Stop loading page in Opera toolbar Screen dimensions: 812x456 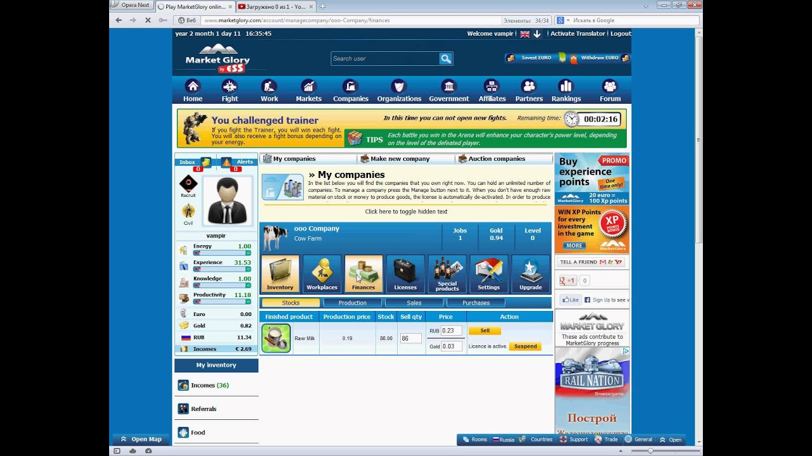tap(148, 20)
